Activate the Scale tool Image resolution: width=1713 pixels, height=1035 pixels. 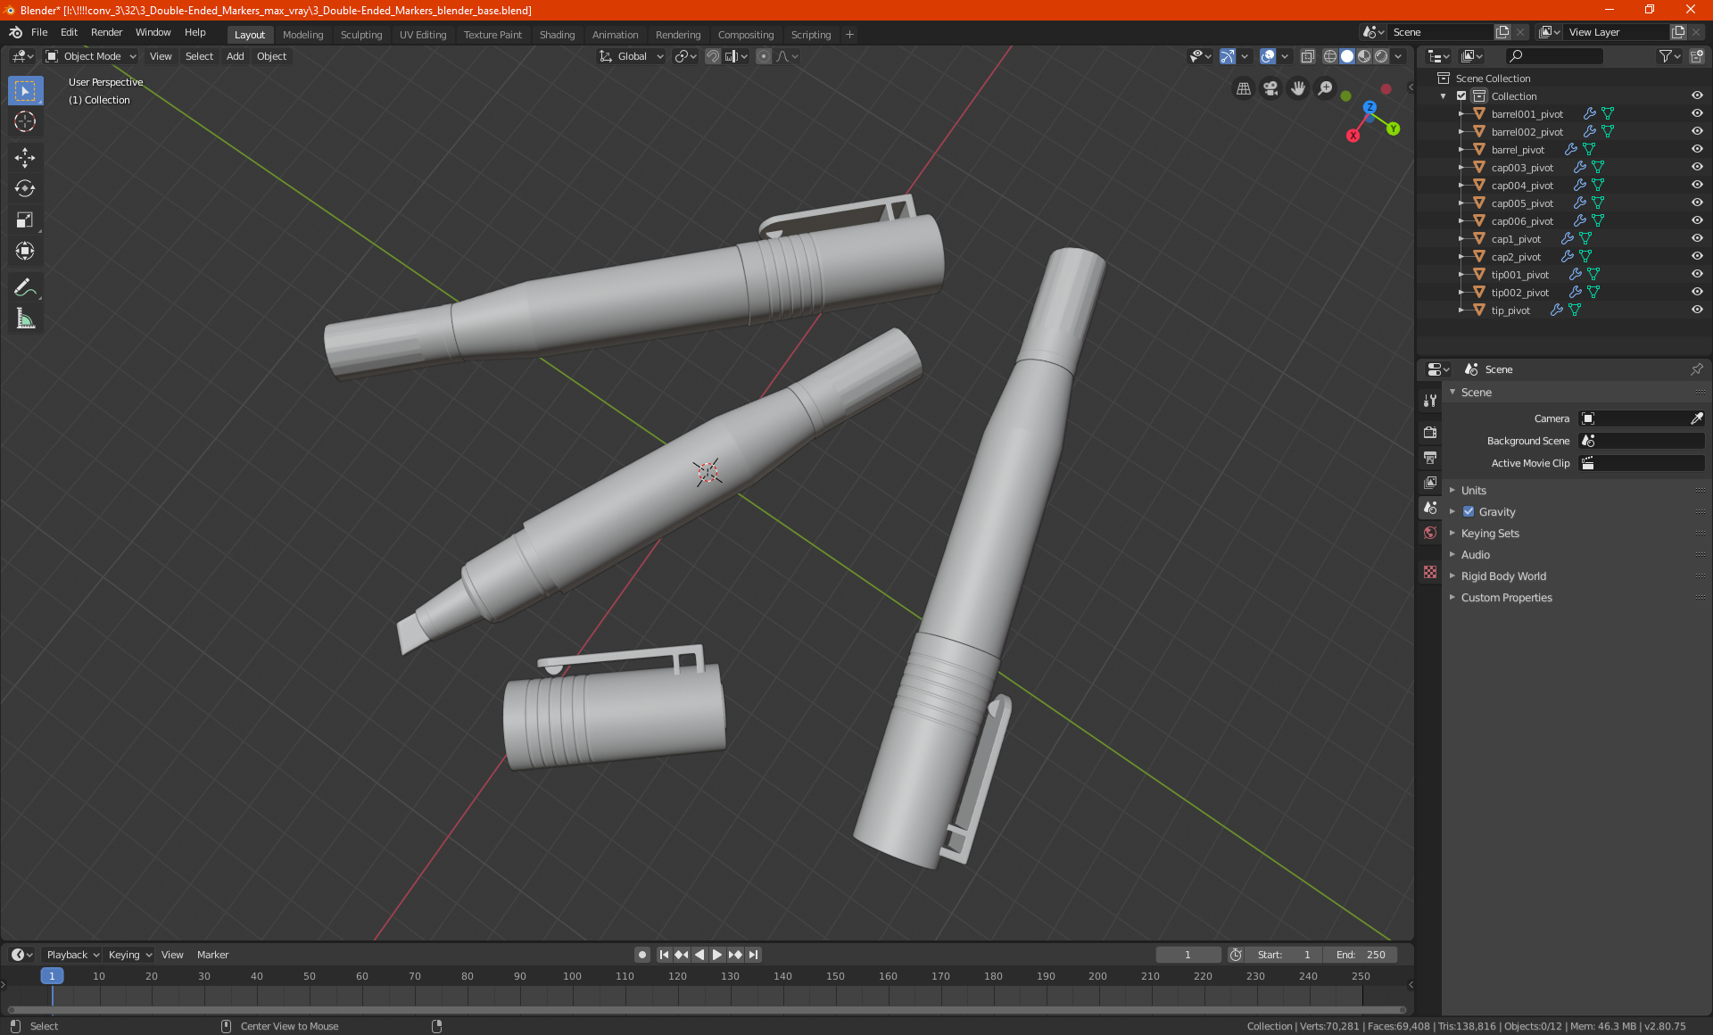click(25, 220)
